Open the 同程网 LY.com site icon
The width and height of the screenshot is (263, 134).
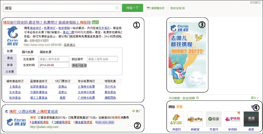pos(176,119)
